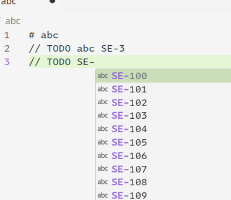The width and height of the screenshot is (231, 200).
Task: Choose SE-101 from suggestion list
Action: click(163, 89)
